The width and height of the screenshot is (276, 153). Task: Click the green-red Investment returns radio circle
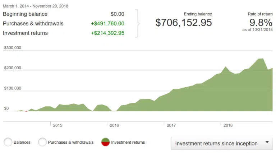(x=106, y=142)
